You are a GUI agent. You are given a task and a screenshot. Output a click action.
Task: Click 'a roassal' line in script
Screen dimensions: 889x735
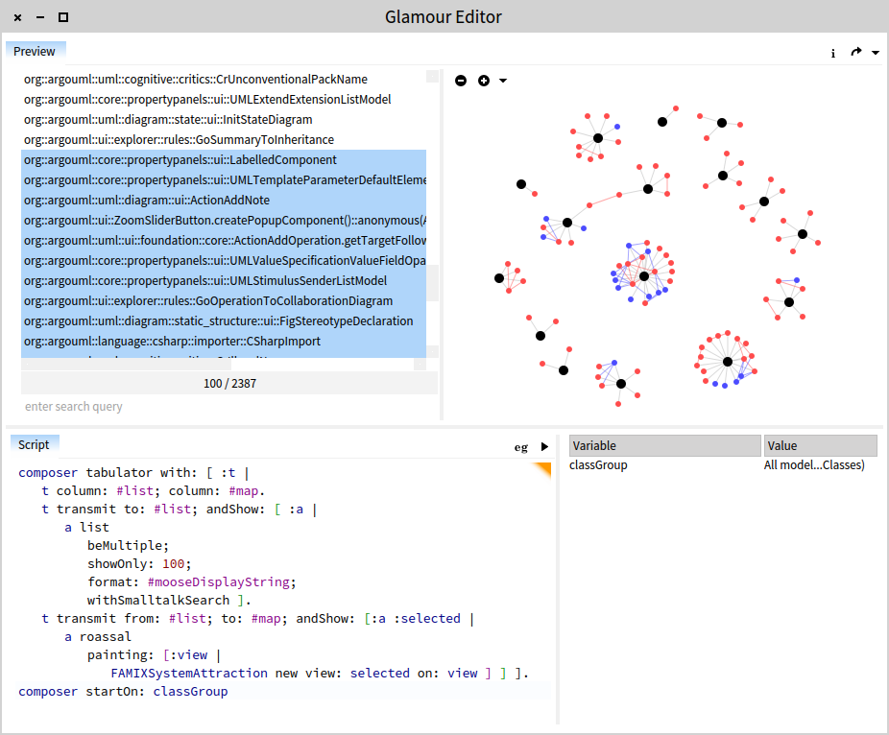click(x=98, y=637)
